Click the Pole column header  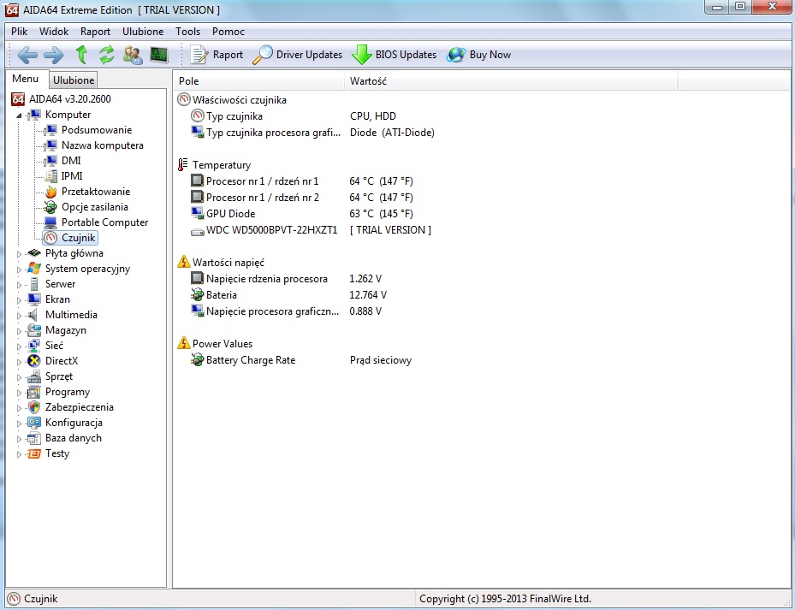[x=258, y=81]
